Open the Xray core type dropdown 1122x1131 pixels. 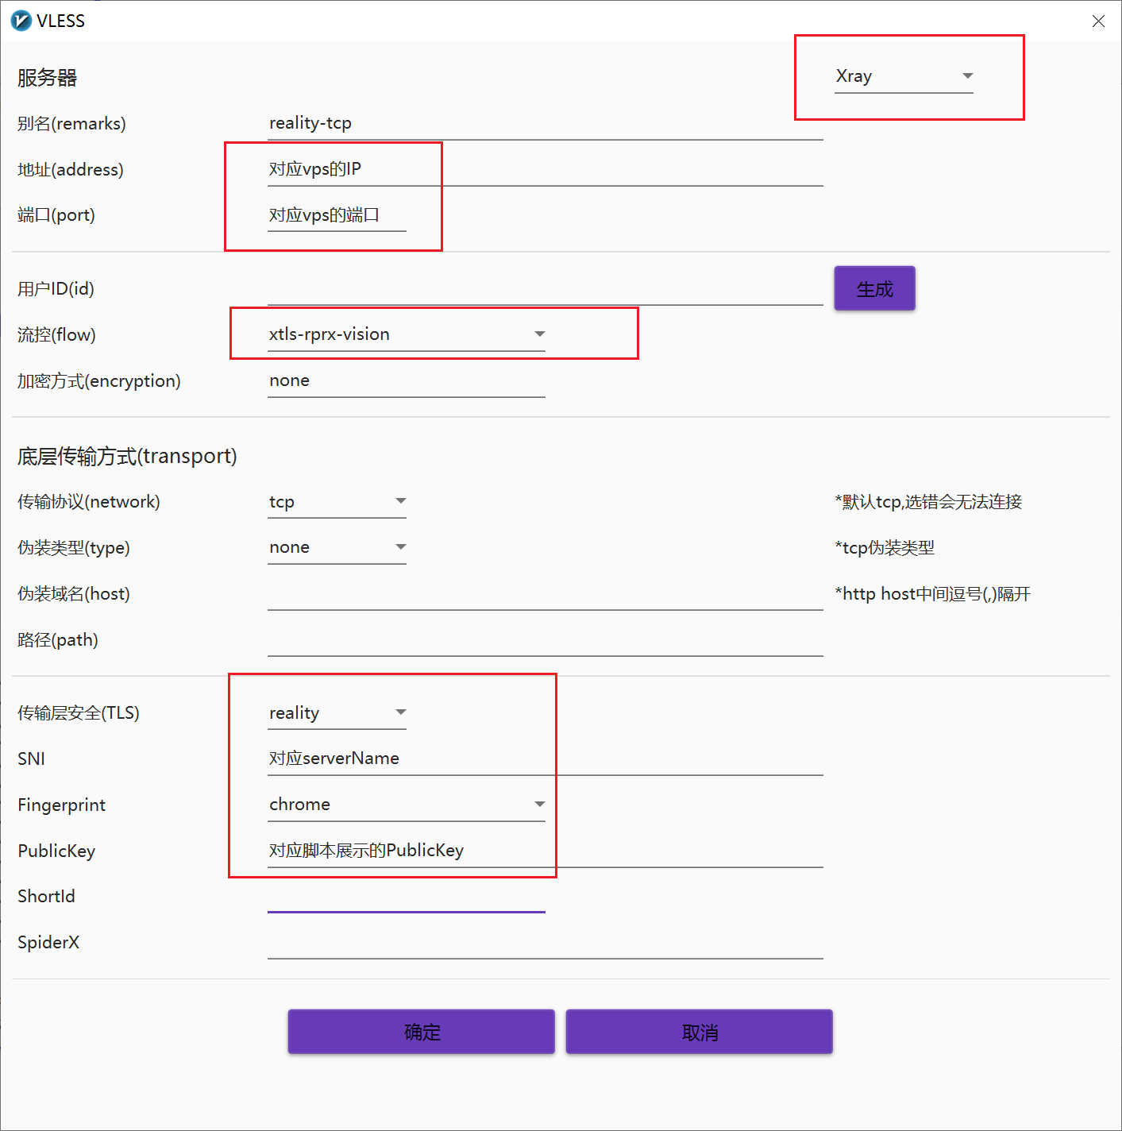[903, 76]
